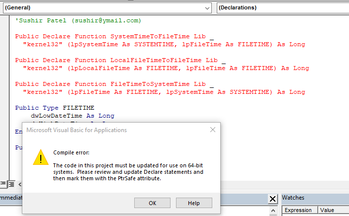Close the Microsoft Visual Basic for Applications dialog

tap(213, 130)
